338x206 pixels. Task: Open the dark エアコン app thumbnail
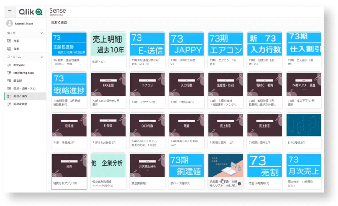tap(147, 84)
